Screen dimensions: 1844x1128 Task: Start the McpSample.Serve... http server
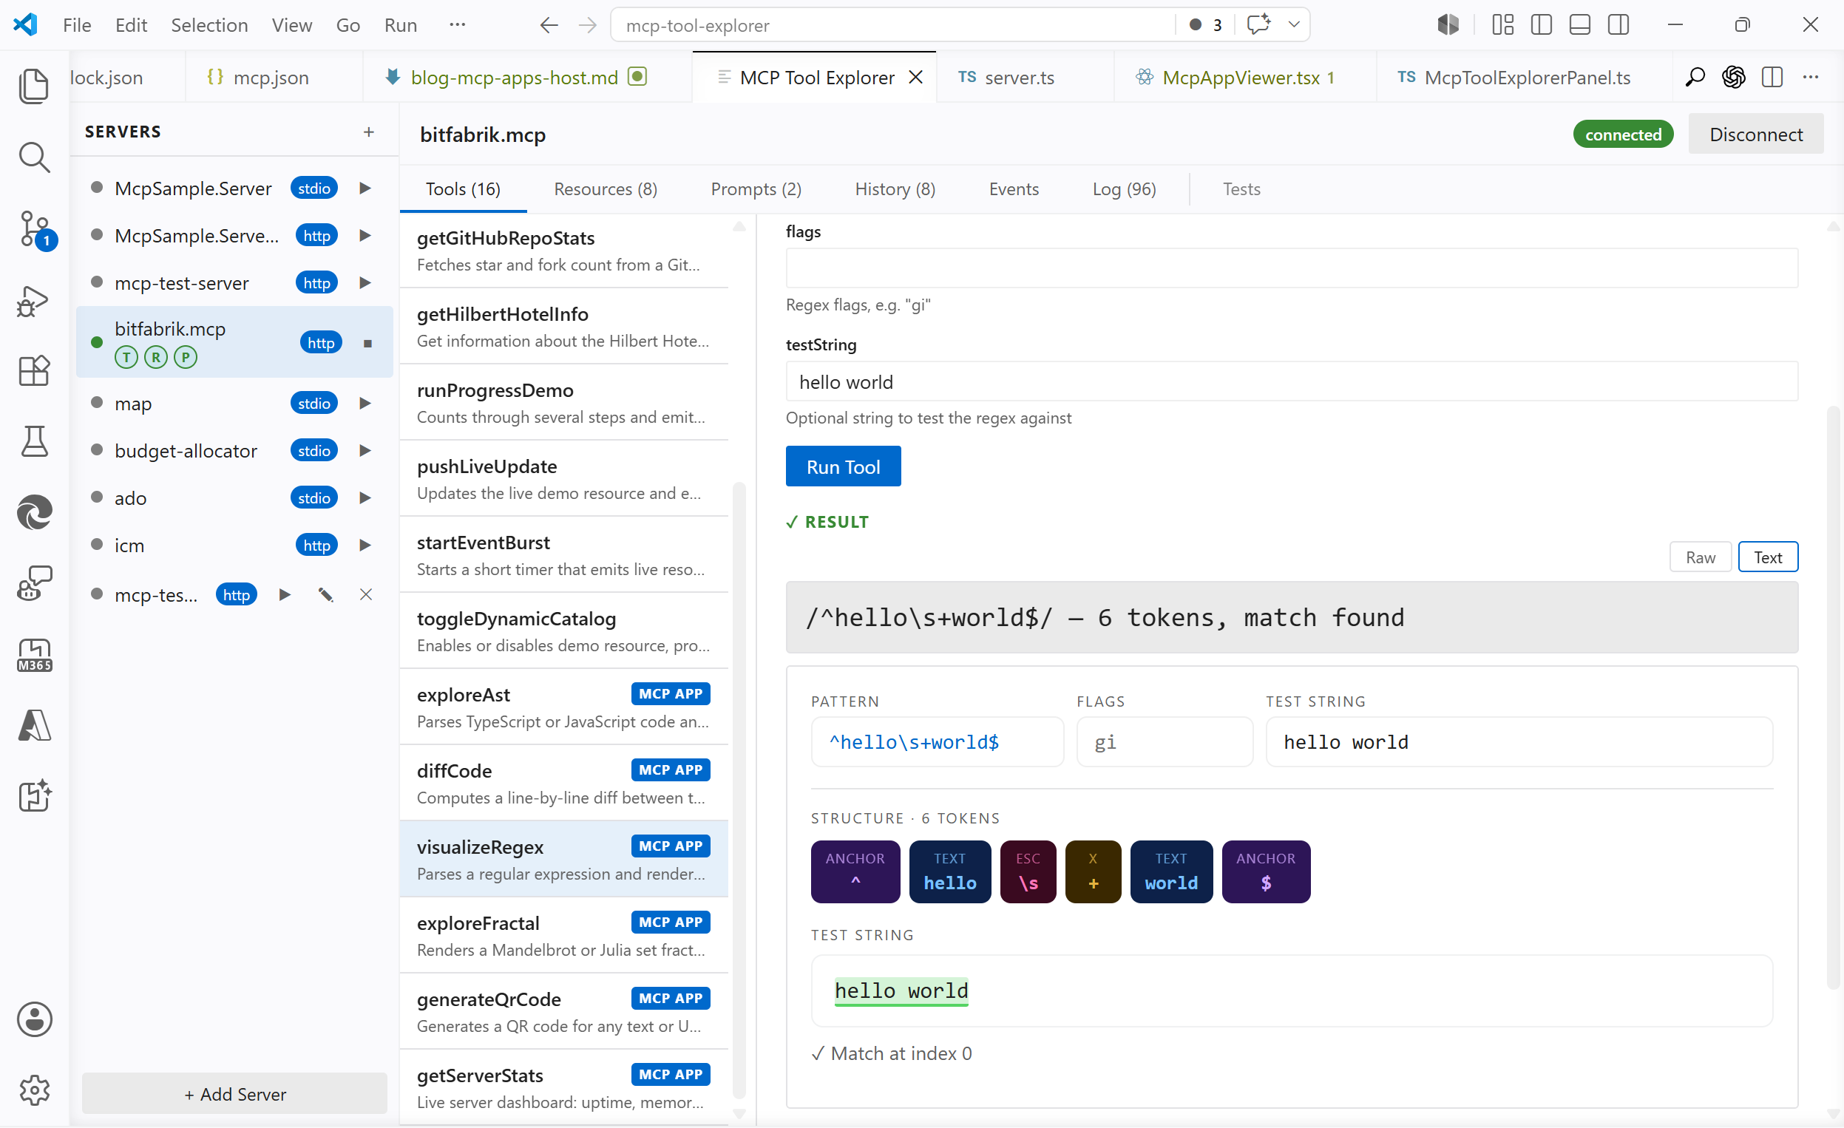(365, 235)
